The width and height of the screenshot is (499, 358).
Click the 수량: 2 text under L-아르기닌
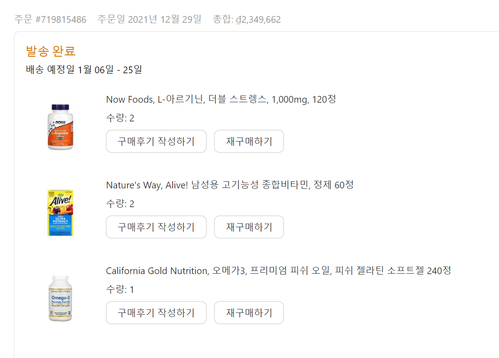click(120, 118)
